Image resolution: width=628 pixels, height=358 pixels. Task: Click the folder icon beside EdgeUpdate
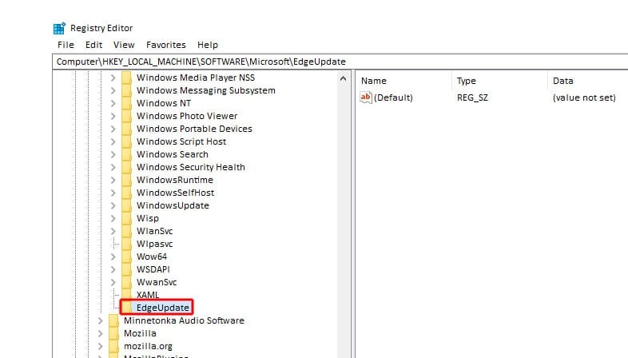(126, 308)
